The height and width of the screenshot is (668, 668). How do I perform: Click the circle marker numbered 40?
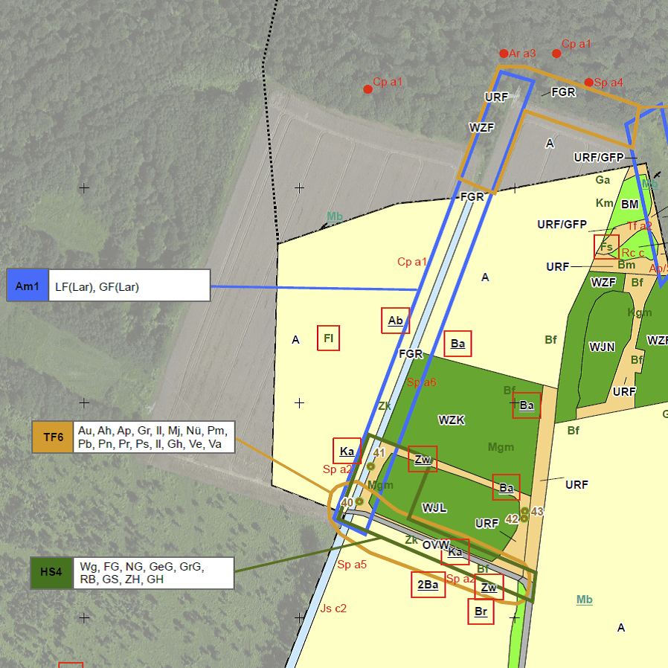[x=359, y=501]
